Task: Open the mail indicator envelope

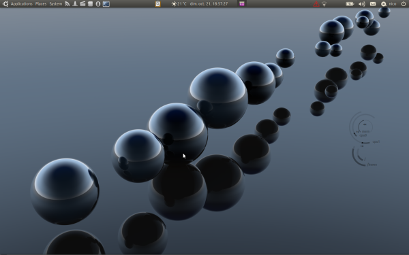Action: pyautogui.click(x=373, y=4)
